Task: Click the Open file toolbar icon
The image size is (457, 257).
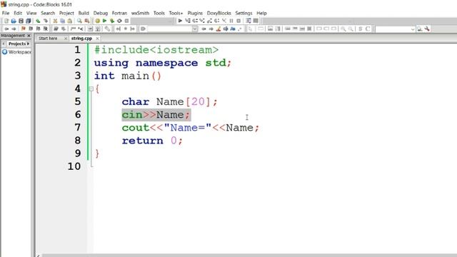Action: 14,21
